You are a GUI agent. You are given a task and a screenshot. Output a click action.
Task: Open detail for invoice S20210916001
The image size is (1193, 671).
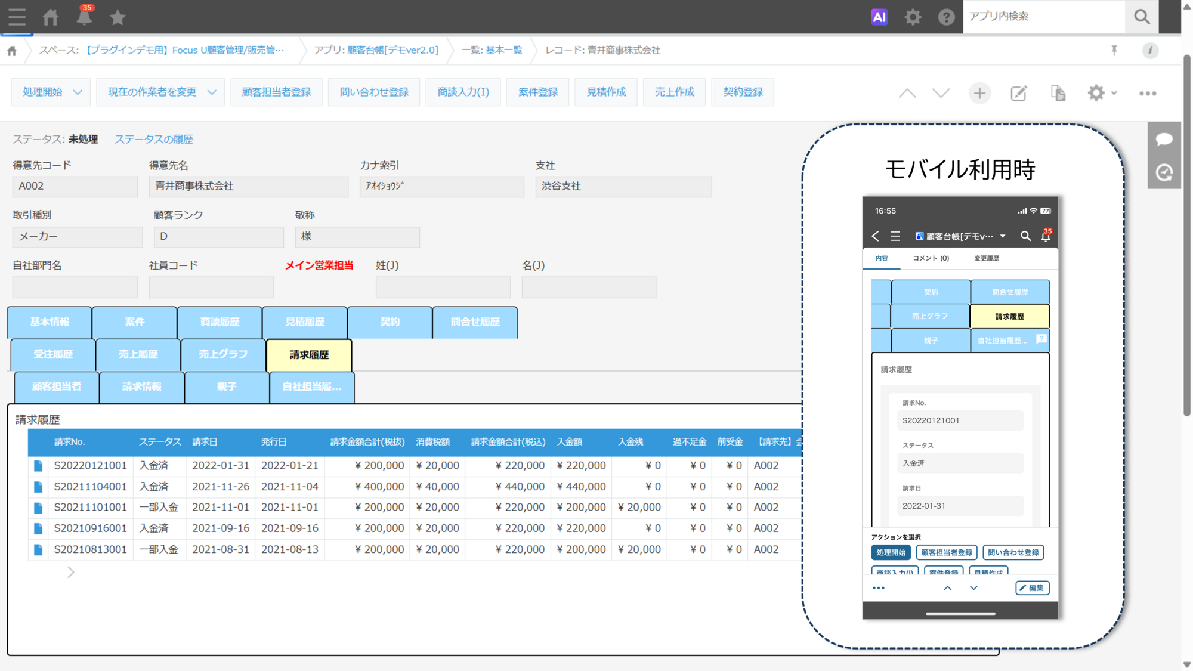[x=38, y=528]
